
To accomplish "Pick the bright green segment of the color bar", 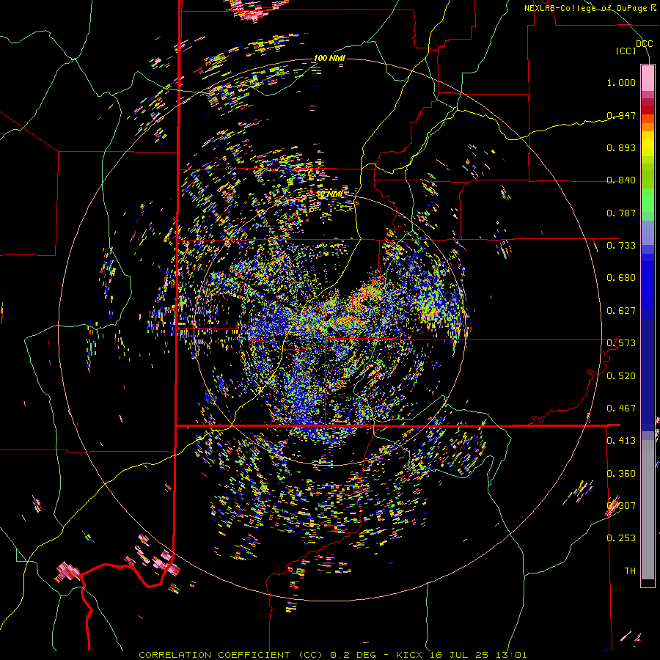I will point(648,200).
